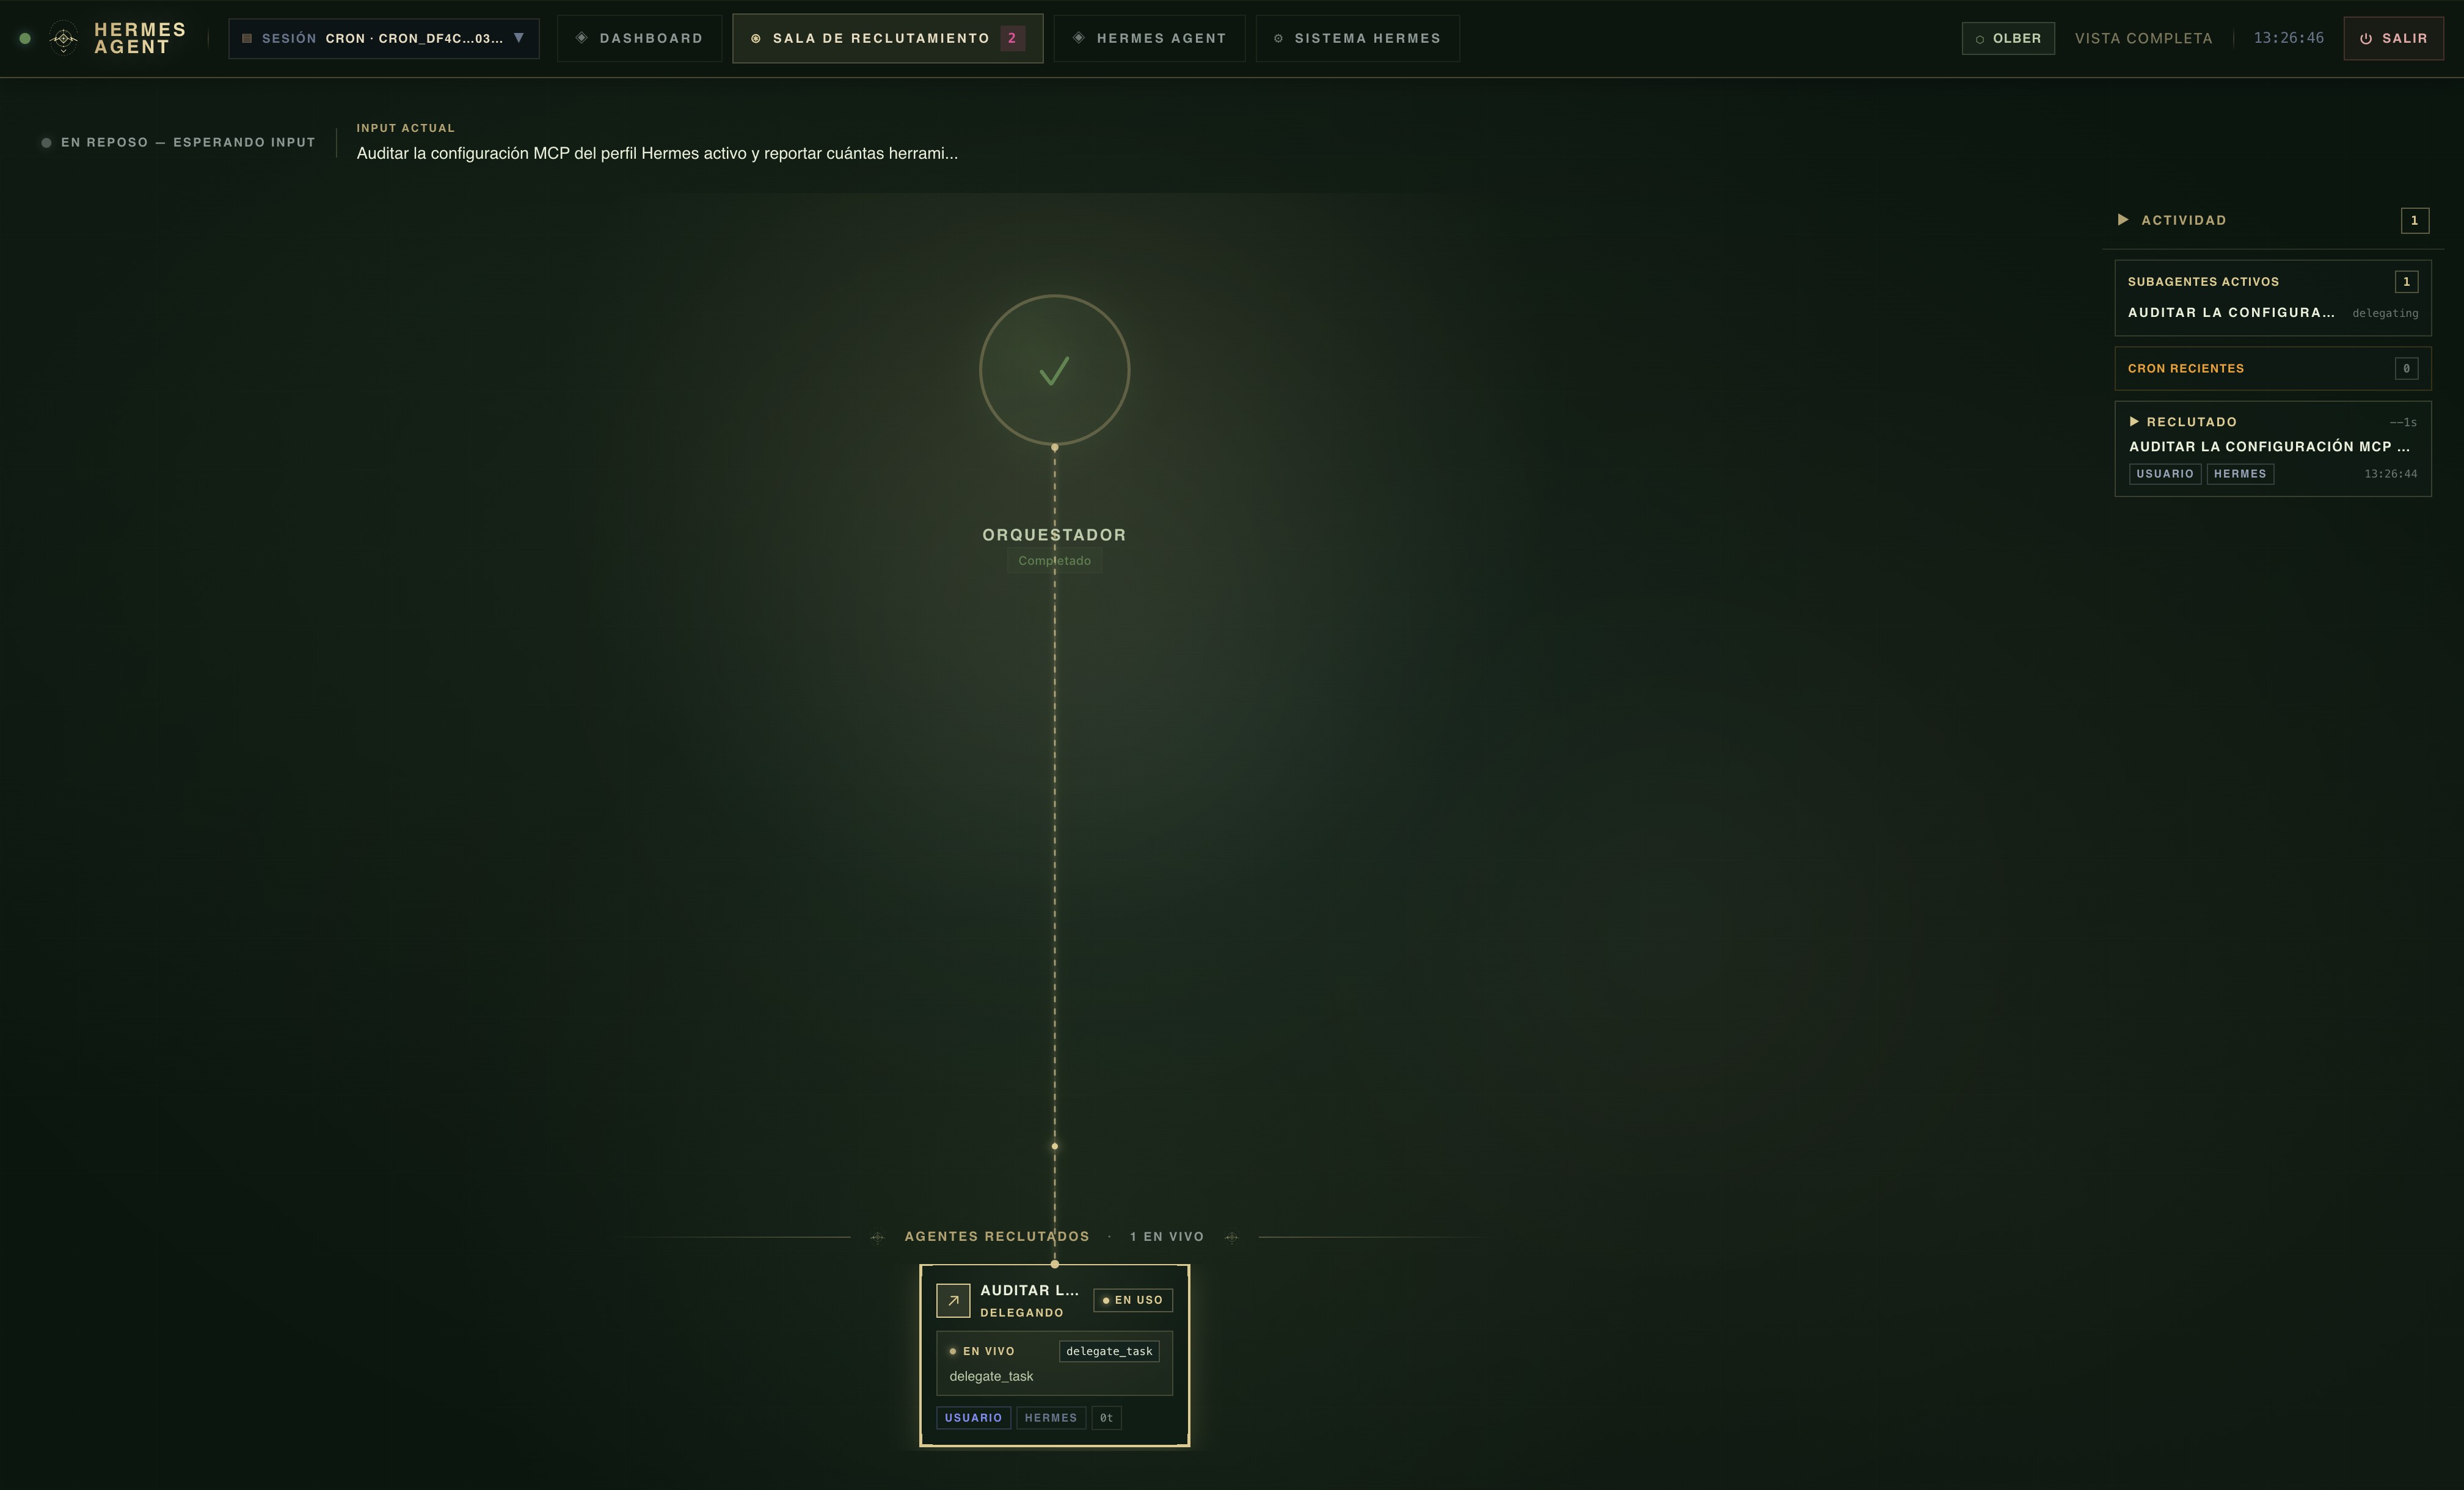Click timestamp 13:26:44 in Reclutado entry
The image size is (2464, 1490).
pos(2390,474)
